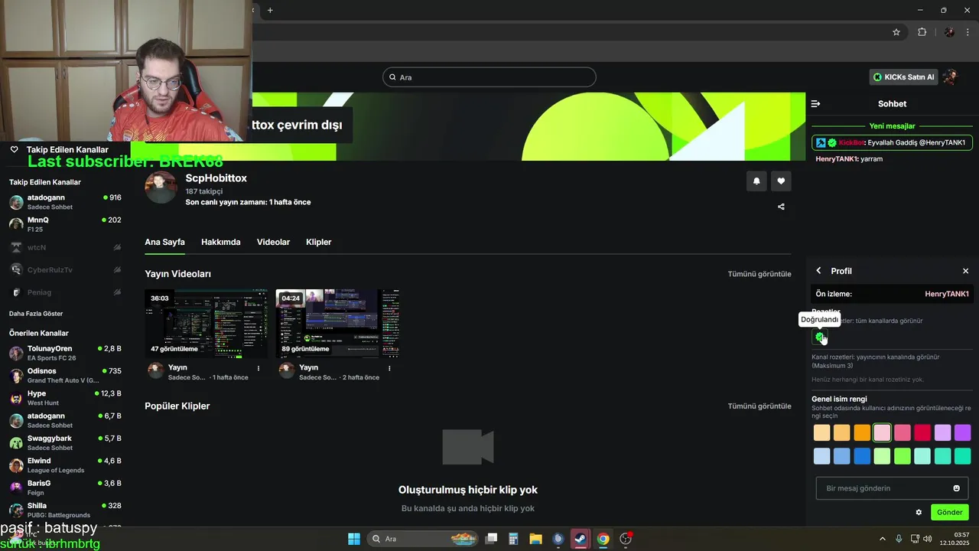
Task: Open the Chrome profile avatar
Action: coord(949,32)
